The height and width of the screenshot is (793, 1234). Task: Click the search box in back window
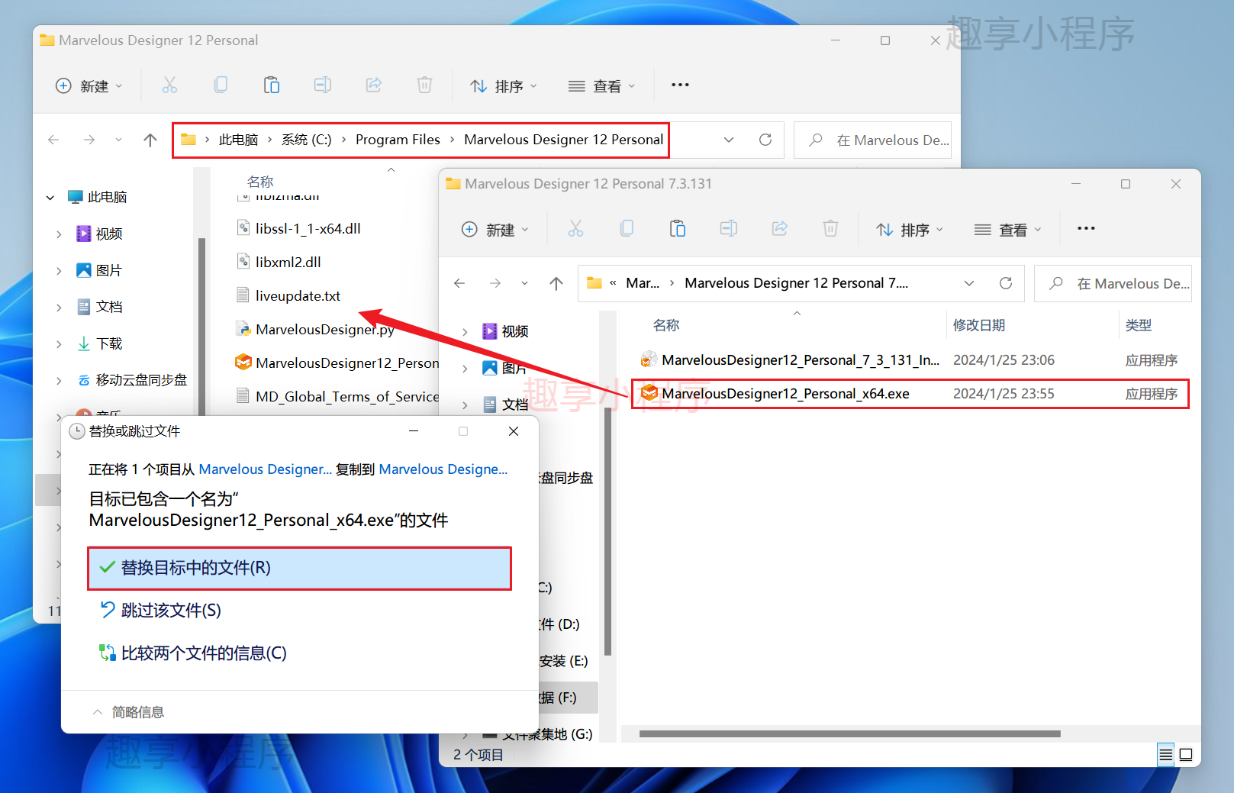point(873,140)
